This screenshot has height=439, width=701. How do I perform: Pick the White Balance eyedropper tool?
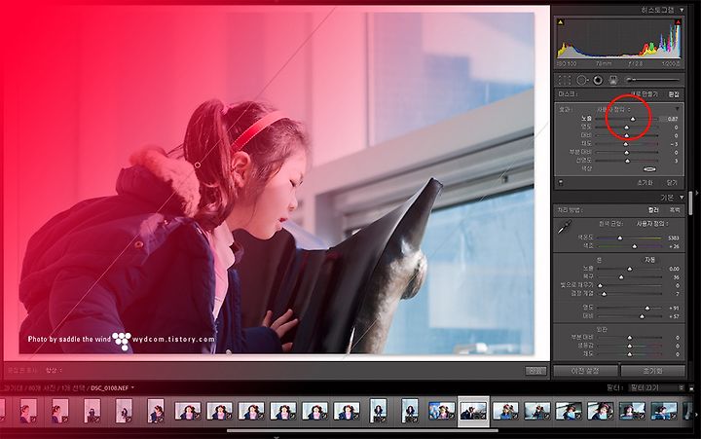point(564,227)
